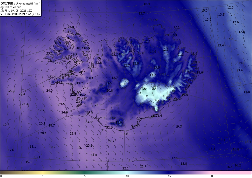Select the 16.7 value label
The image size is (252, 178).
coord(65,49)
